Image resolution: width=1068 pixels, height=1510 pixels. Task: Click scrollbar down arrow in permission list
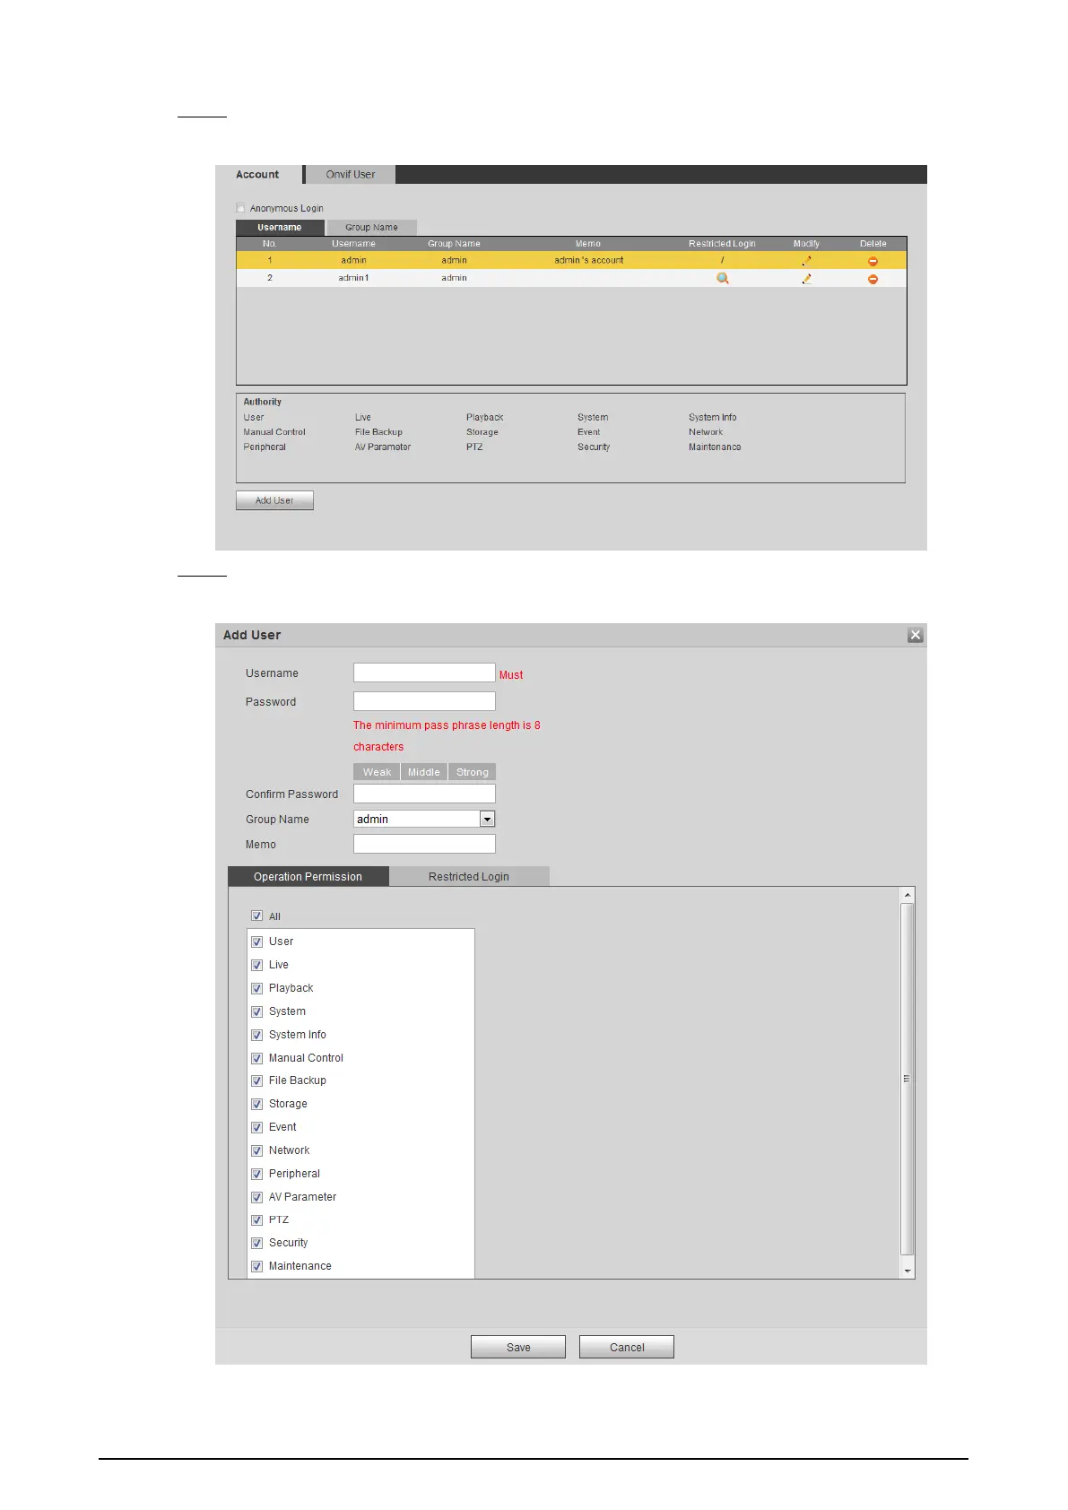[907, 1271]
